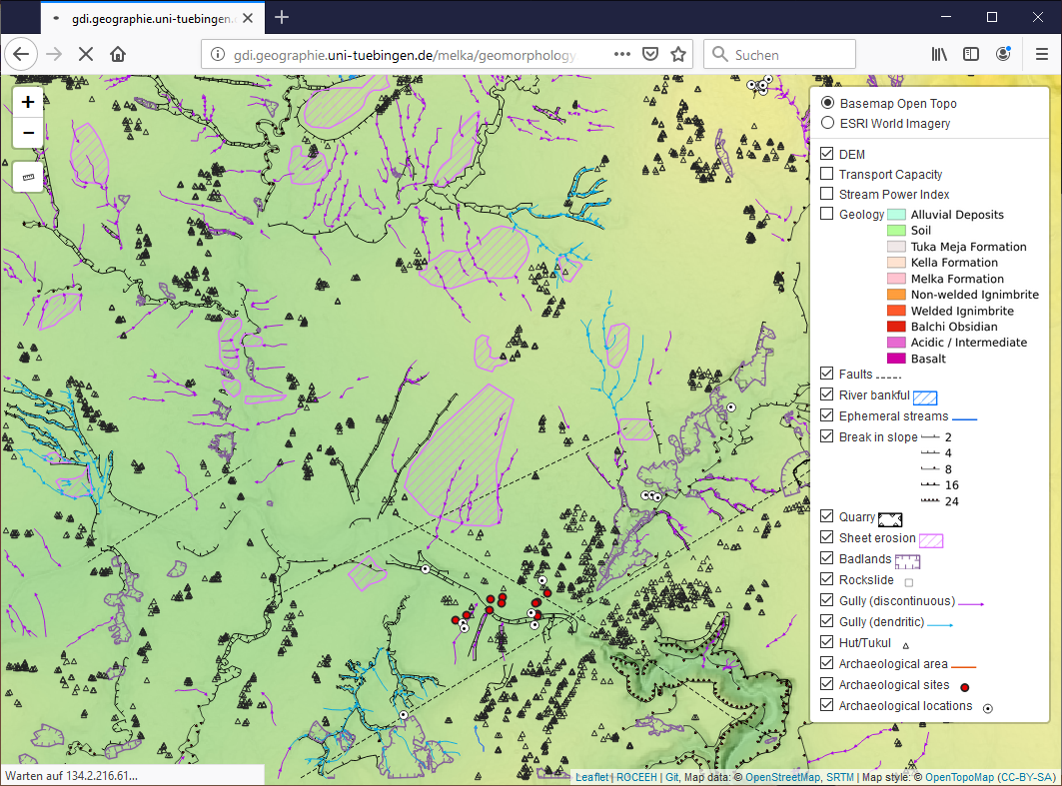1062x786 pixels.
Task: Open the SRTM data link
Action: click(x=840, y=777)
